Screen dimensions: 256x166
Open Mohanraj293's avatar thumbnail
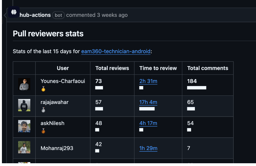point(24,147)
